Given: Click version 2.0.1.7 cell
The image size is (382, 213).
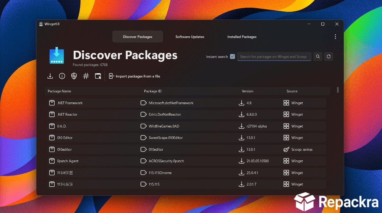Looking at the screenshot, I should [251, 184].
